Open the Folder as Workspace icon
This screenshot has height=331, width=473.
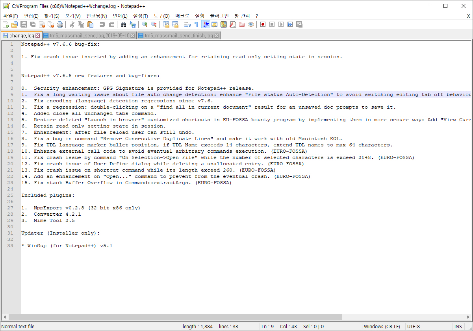point(242,24)
